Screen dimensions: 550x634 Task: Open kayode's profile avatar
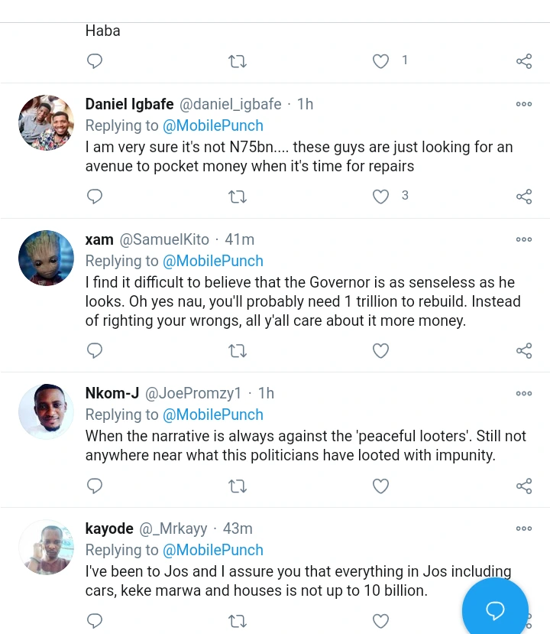46,547
